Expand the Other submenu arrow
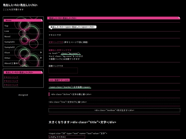 [x=41, y=58]
